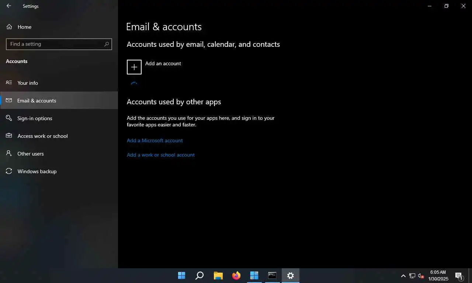Screen dimensions: 472x283
Task: Open the blue-tiles app next to Firefox
Action: tap(254, 276)
